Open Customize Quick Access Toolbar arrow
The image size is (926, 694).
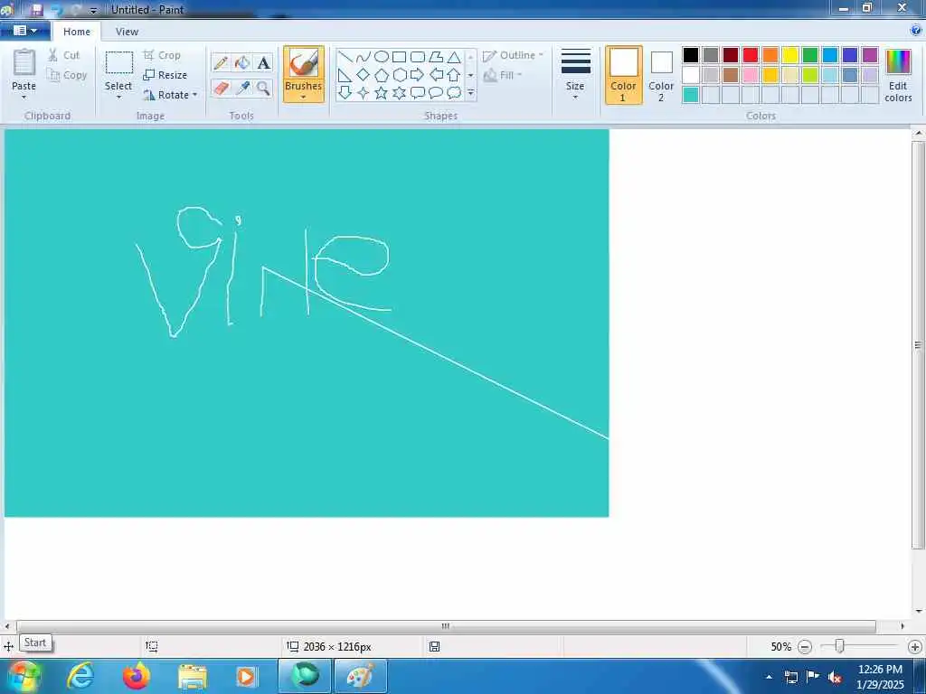[93, 11]
